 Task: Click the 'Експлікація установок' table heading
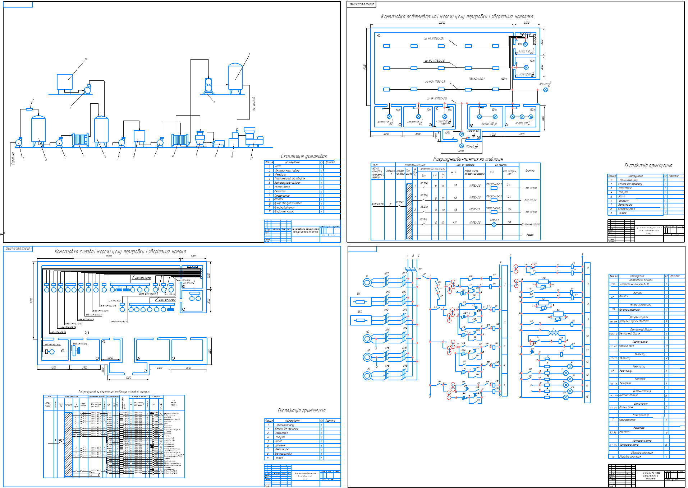pyautogui.click(x=304, y=156)
